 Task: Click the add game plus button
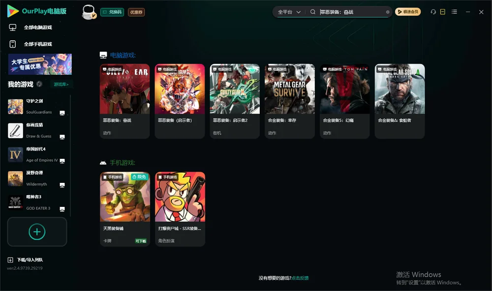tap(37, 232)
